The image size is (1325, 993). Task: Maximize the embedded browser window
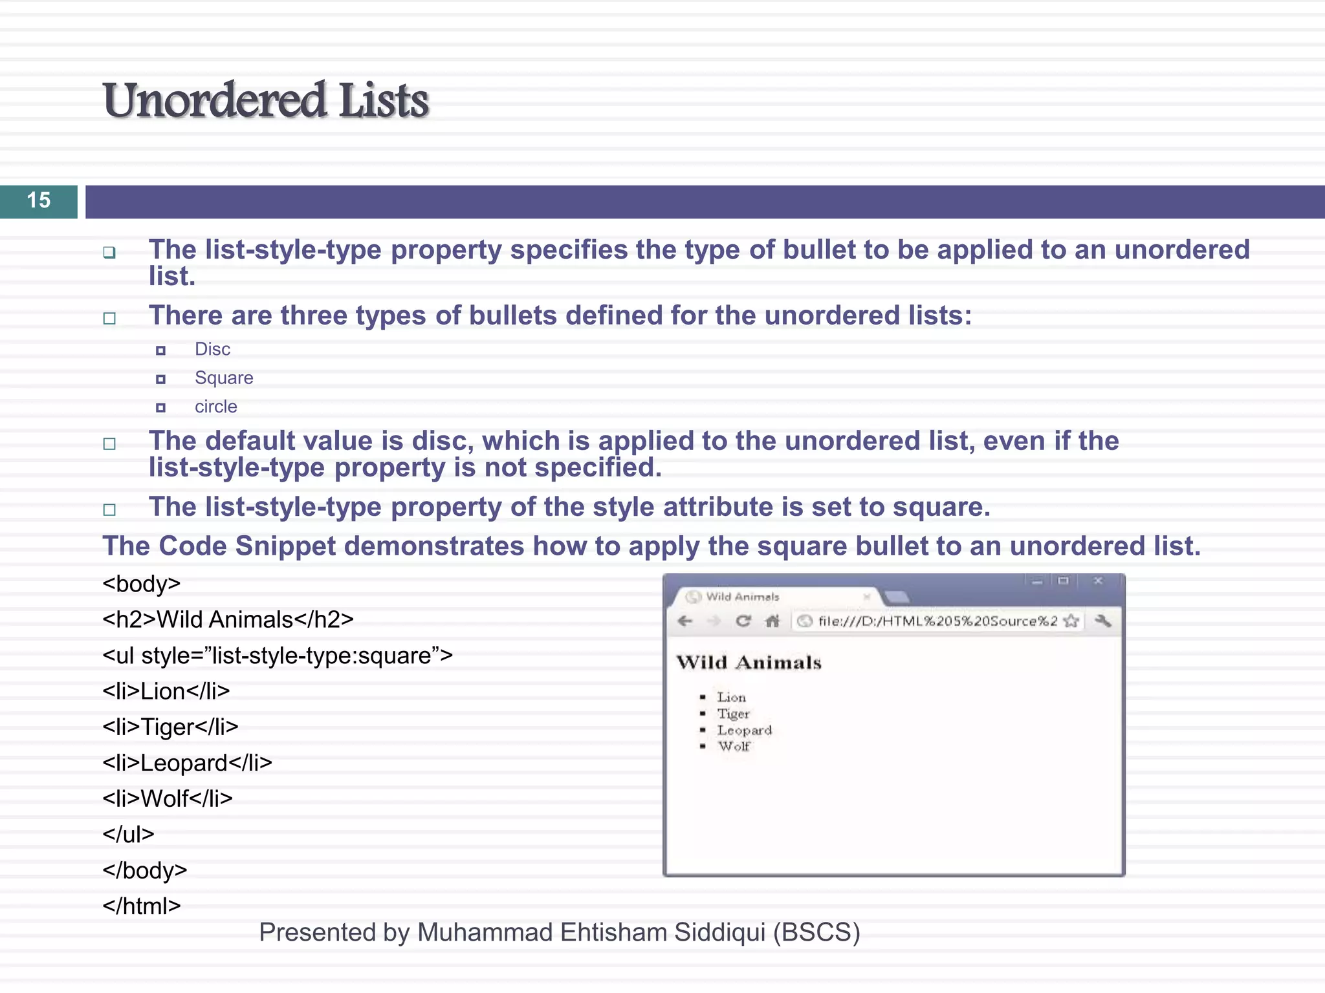(1064, 581)
